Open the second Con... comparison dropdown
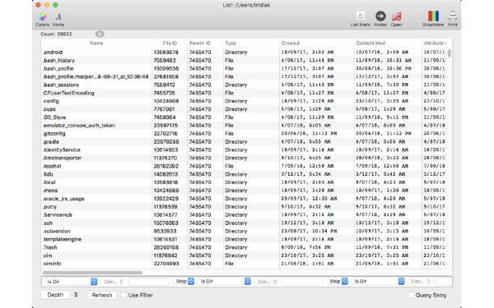 pos(267,282)
